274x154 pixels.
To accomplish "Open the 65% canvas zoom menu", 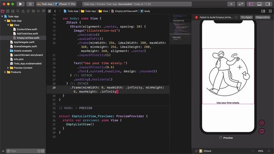I will tap(261, 151).
